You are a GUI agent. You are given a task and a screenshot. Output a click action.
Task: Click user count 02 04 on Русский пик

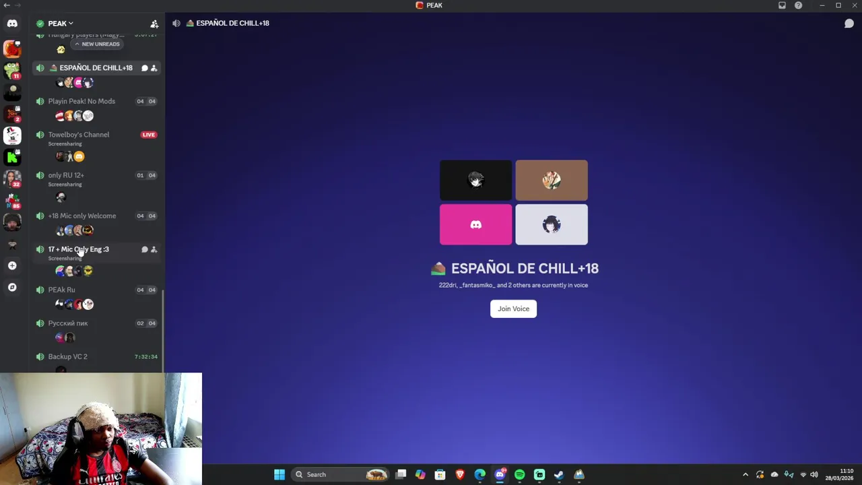coord(146,323)
